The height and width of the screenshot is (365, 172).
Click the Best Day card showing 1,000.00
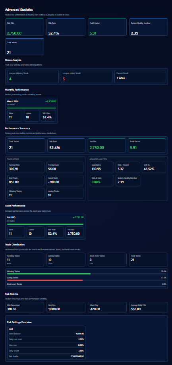point(66,307)
